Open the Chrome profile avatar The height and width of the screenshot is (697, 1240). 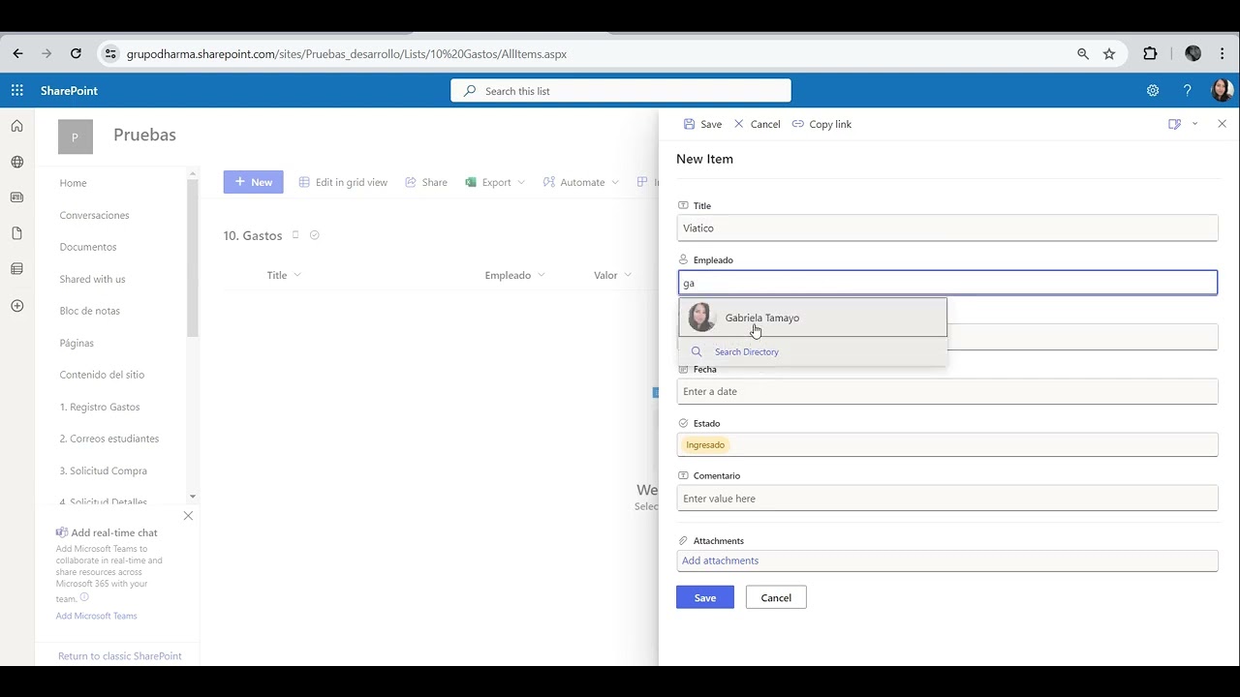click(x=1193, y=54)
